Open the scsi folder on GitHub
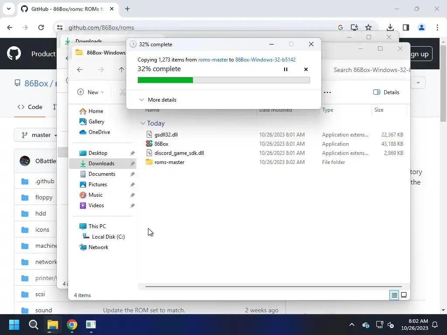The image size is (447, 335). pos(40,294)
